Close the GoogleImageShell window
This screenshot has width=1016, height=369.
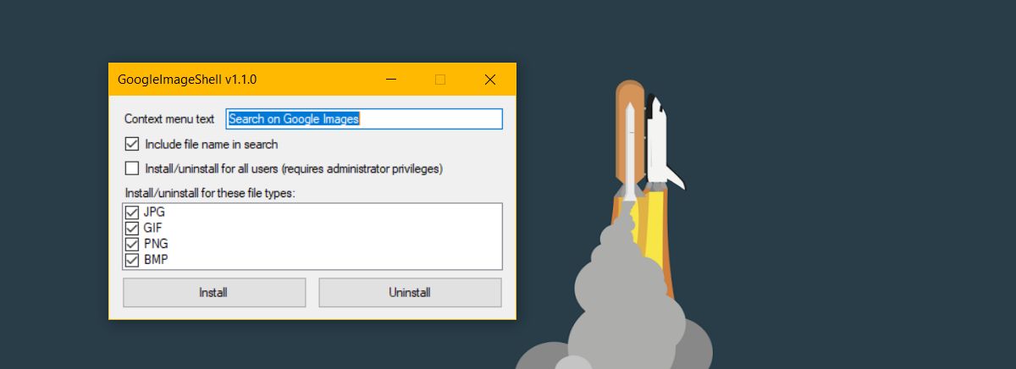(x=490, y=80)
